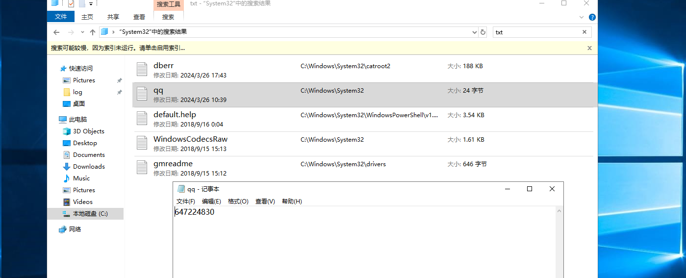Select the dberr file icon

coord(142,69)
